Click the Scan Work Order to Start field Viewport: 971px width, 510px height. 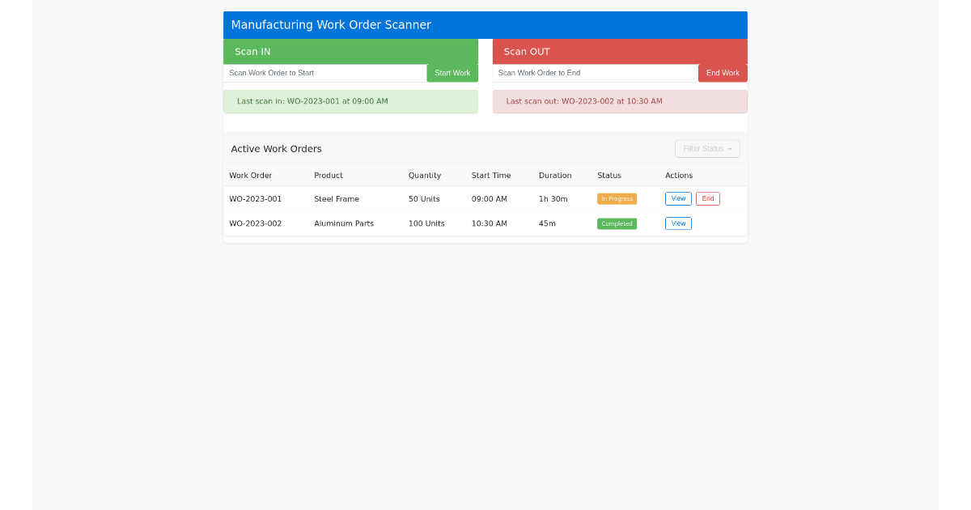click(x=324, y=73)
